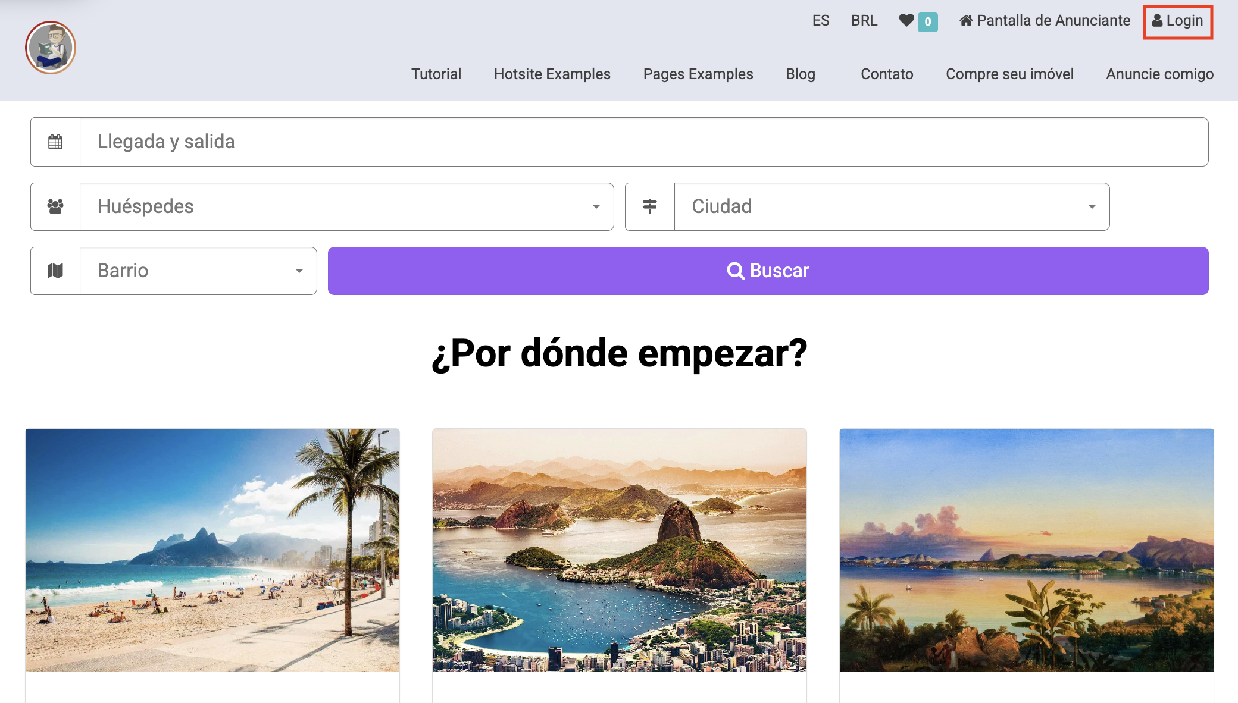Screen dimensions: 1238x703
Task: Open the Sugarloaf Mountain bay photo card
Action: point(619,550)
